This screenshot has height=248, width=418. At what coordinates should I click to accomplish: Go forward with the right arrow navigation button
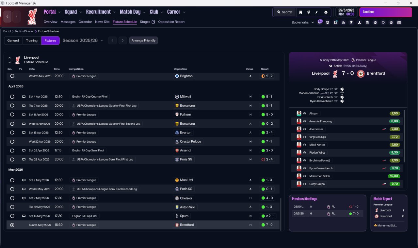(x=16, y=16)
